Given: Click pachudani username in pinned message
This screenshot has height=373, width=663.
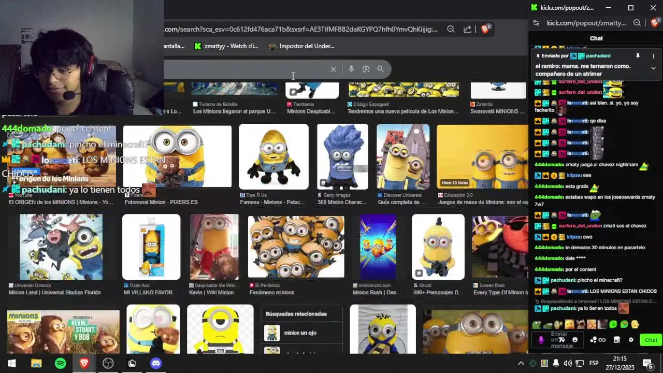Looking at the screenshot, I should click(598, 56).
